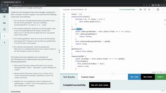
Task: Click the 1h 19m left timer
Action: click(x=4, y=10)
